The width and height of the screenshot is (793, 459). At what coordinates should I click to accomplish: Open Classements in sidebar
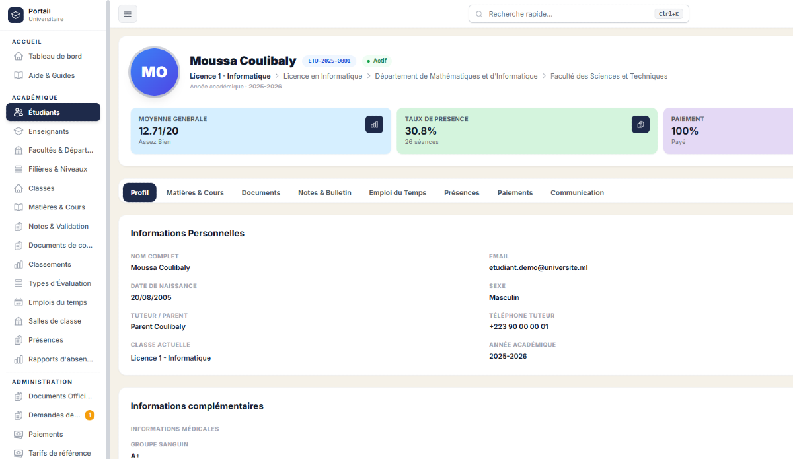(53, 264)
